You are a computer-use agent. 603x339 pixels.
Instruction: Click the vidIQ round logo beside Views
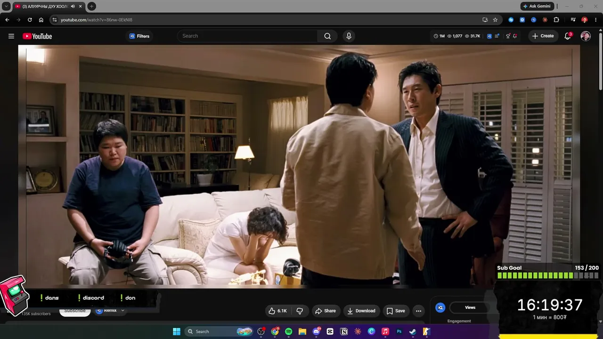pos(440,307)
